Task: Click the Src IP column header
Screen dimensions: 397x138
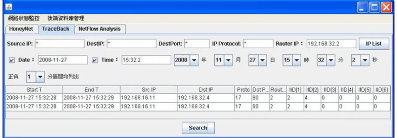Action: pyautogui.click(x=149, y=90)
